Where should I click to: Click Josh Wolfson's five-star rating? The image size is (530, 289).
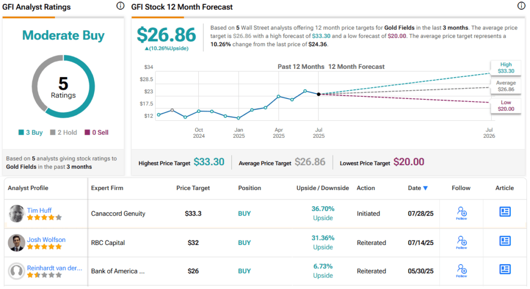click(45, 247)
